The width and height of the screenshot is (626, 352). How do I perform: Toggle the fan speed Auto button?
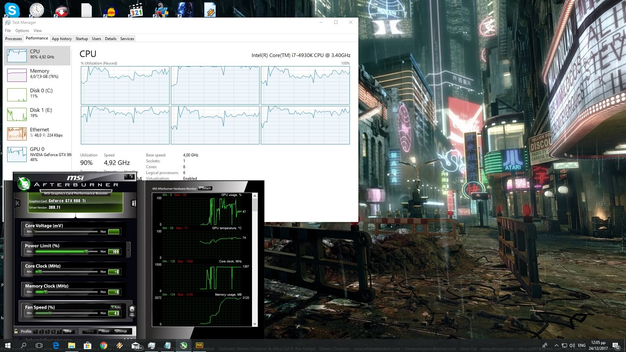coord(116,307)
